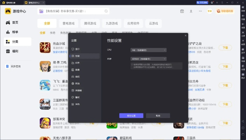Screen dimensions: 246x140
Task: Download 金铲铲之战 with 下载 button
Action: (225, 48)
